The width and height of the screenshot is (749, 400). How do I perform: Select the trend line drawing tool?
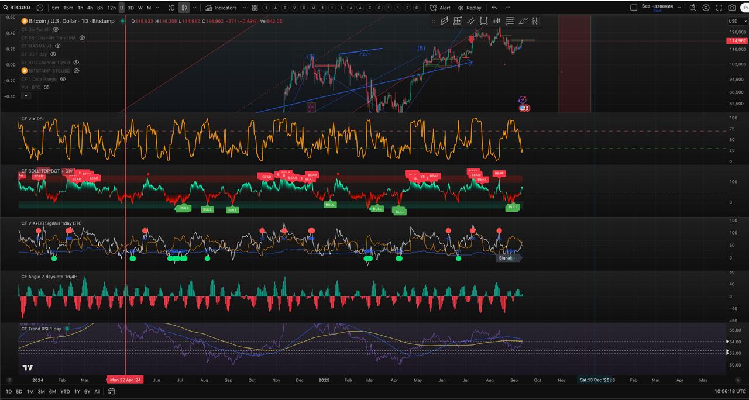tap(470, 21)
